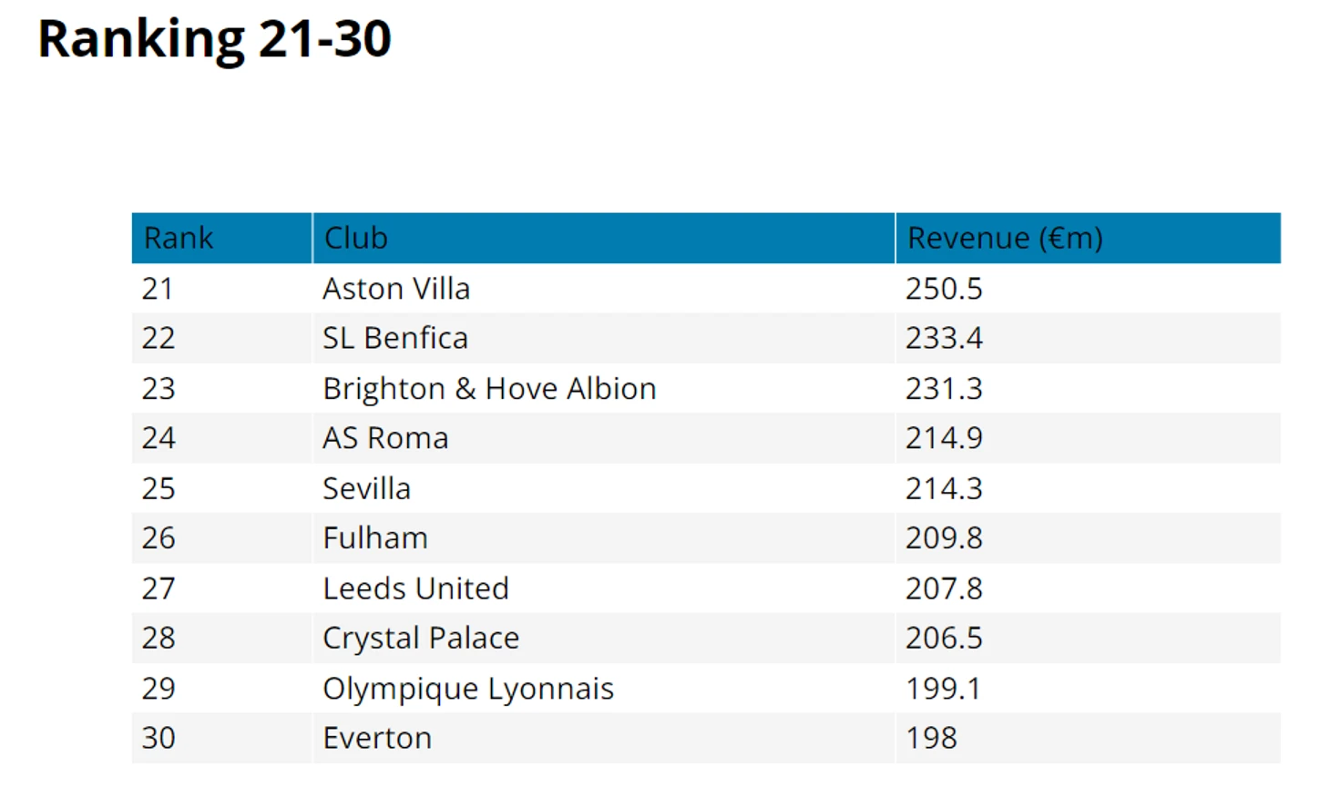1330x808 pixels.
Task: Select the SL Benfica club cell
Action: click(604, 338)
